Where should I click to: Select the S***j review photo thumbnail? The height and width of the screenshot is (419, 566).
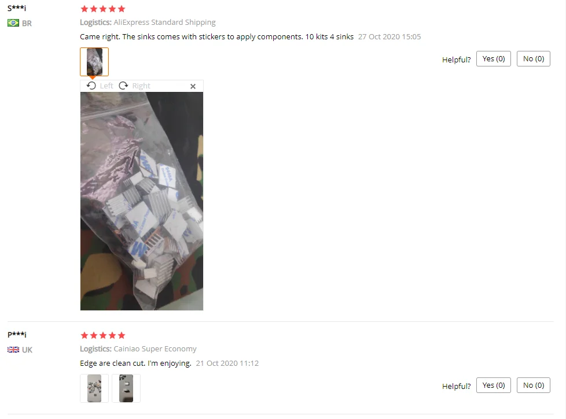coord(94,62)
